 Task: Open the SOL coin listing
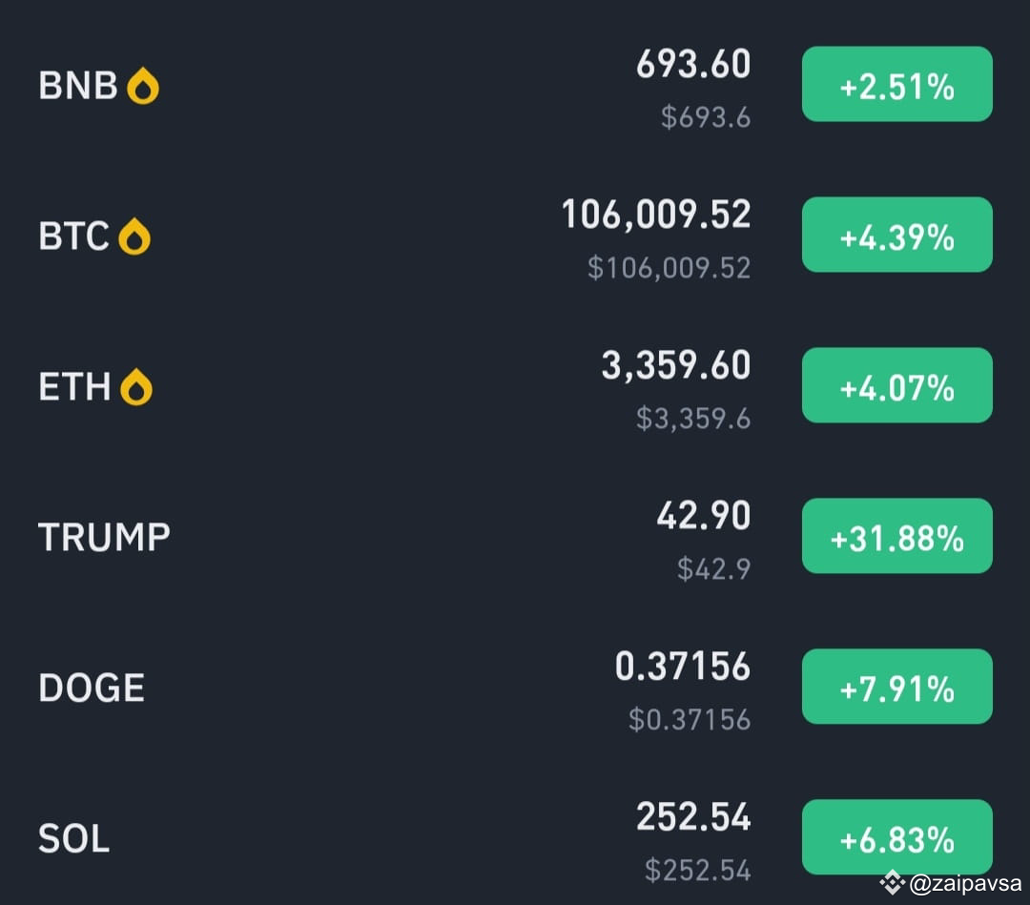(515, 838)
